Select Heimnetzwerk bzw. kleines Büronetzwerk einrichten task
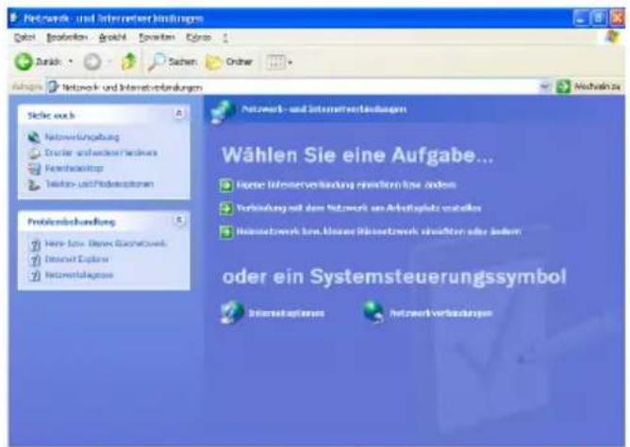 379,231
